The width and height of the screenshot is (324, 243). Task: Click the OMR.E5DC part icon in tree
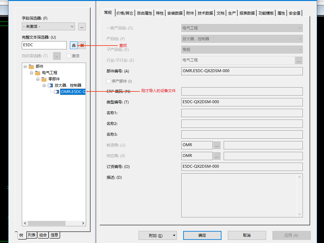[57, 92]
